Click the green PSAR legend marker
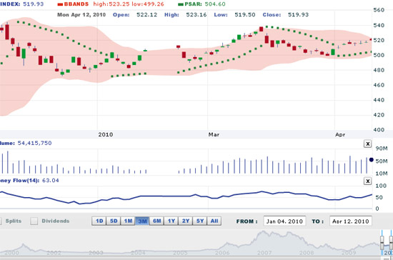 coord(181,4)
